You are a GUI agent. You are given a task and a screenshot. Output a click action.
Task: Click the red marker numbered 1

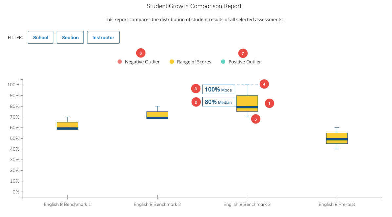click(x=269, y=103)
